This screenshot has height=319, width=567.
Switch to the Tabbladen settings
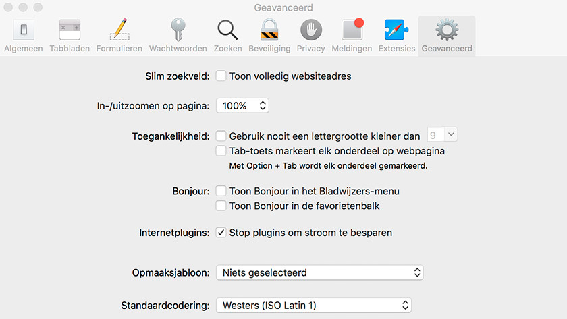pos(70,36)
